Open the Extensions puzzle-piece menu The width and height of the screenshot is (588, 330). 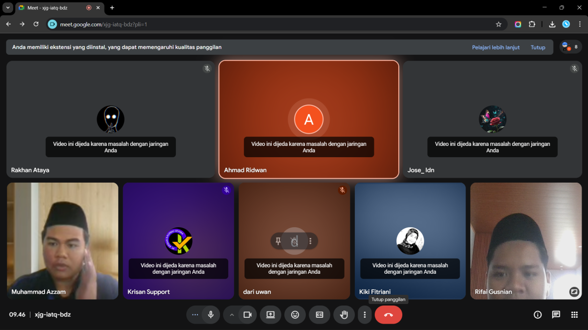click(532, 24)
